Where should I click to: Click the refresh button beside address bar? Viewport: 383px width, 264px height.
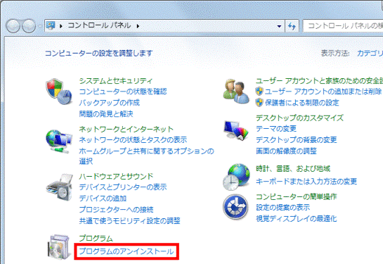pos(292,25)
